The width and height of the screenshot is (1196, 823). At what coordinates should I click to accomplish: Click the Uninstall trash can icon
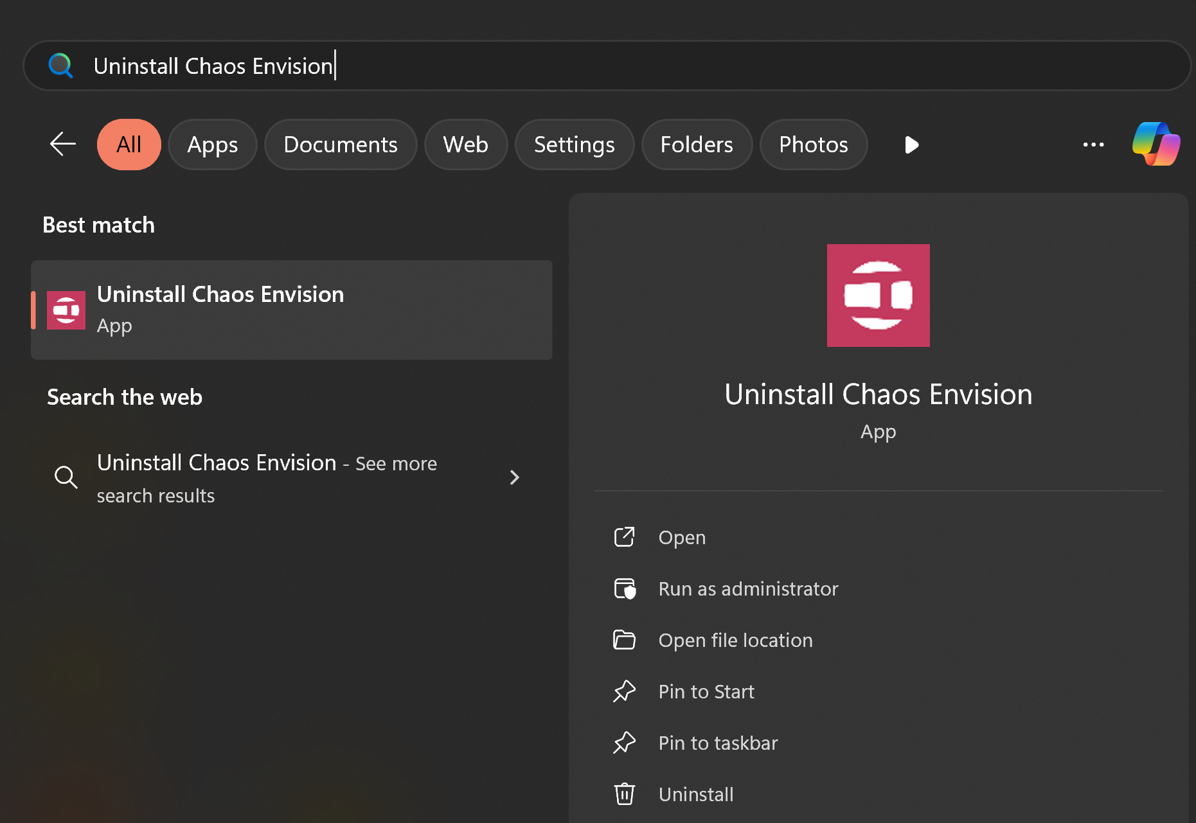[624, 794]
